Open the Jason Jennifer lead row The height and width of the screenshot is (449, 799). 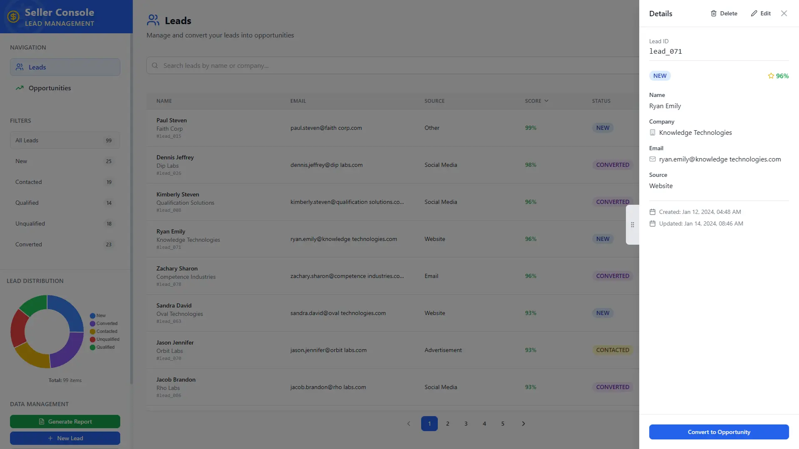coord(392,350)
